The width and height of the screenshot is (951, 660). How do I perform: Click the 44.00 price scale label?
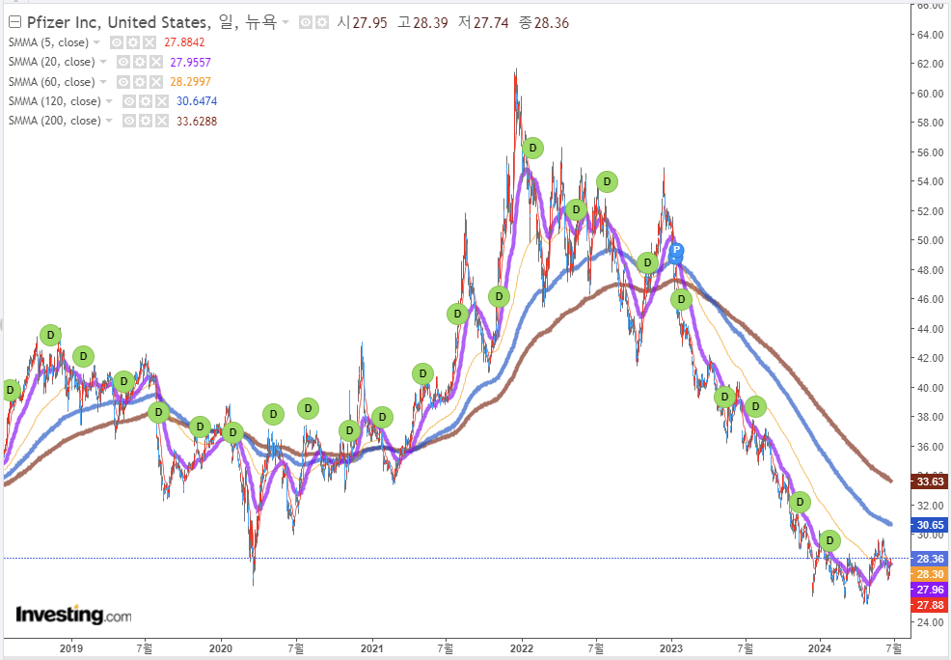[x=931, y=329]
